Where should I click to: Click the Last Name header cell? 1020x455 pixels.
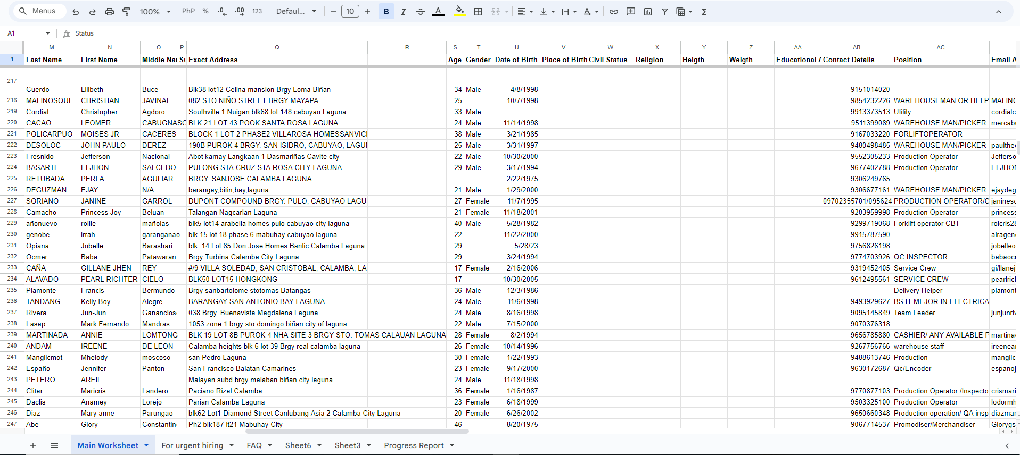(x=52, y=60)
